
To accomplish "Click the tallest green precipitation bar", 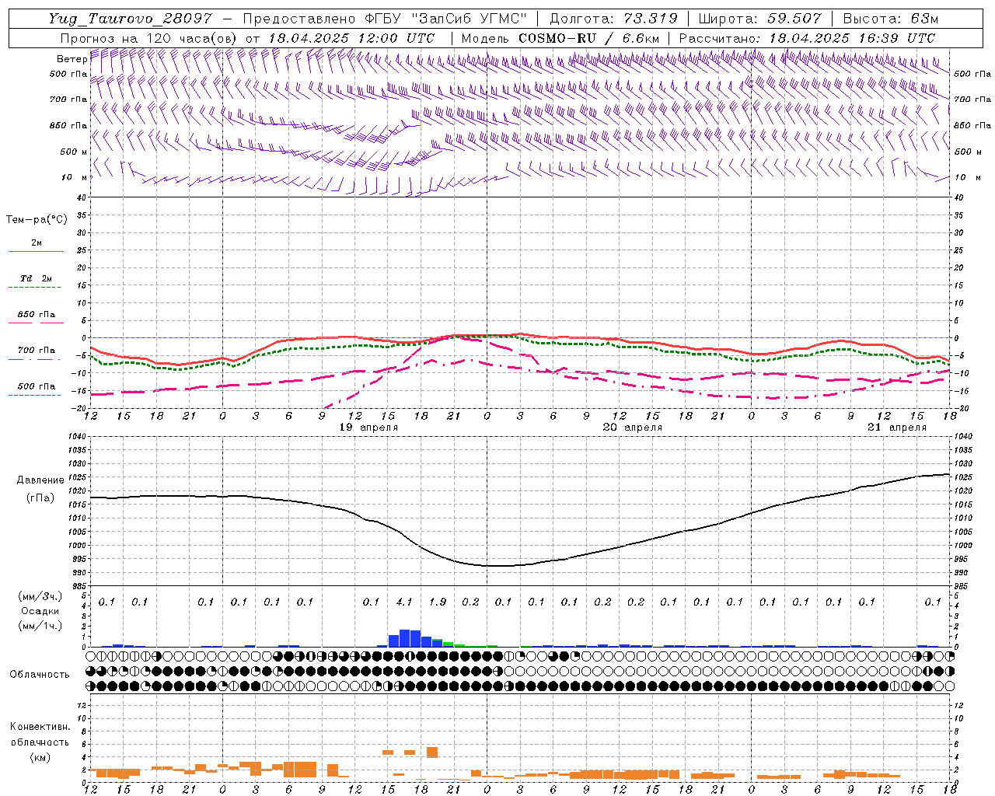I will pyautogui.click(x=449, y=644).
